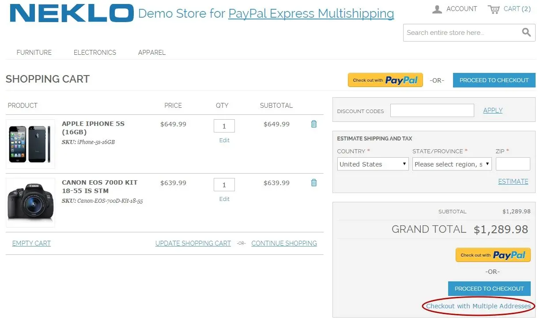Click Checkout with Multiple Addresses link
The height and width of the screenshot is (322, 540).
pyautogui.click(x=479, y=306)
